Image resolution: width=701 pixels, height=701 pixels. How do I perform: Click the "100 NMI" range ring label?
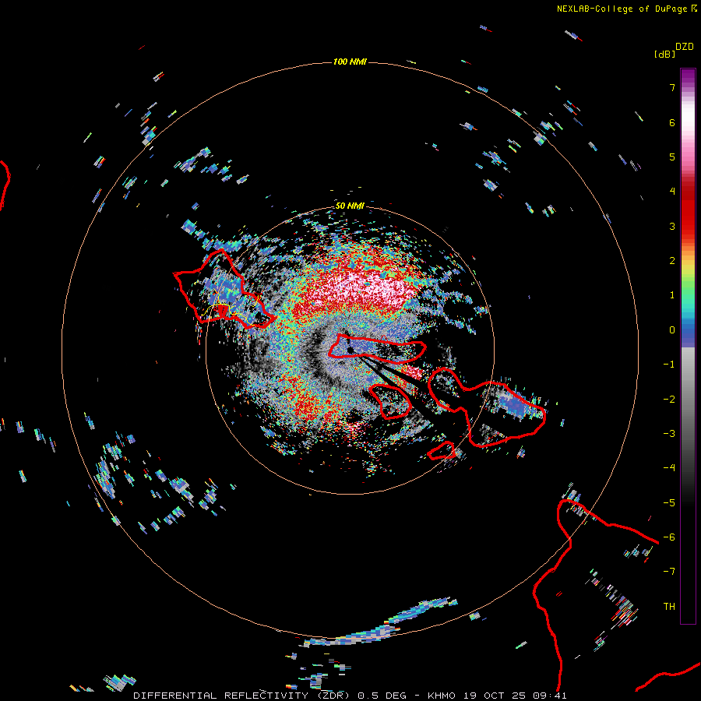coord(350,62)
